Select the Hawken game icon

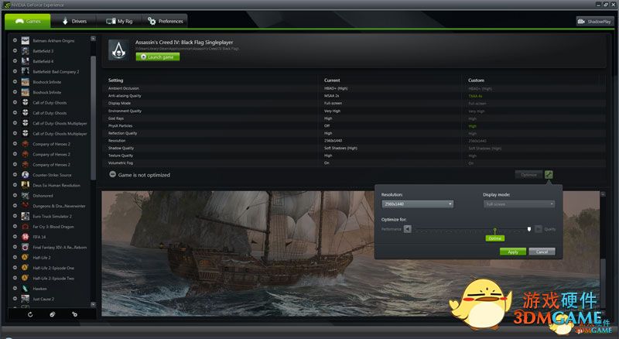(26, 289)
